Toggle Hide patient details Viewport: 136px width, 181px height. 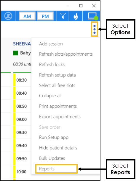pos(58,148)
